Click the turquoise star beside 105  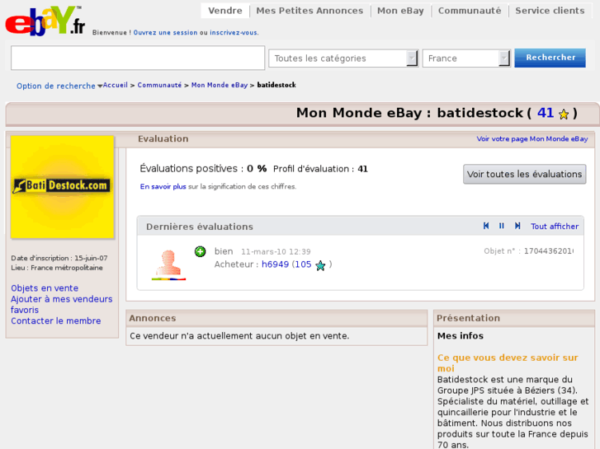(320, 265)
